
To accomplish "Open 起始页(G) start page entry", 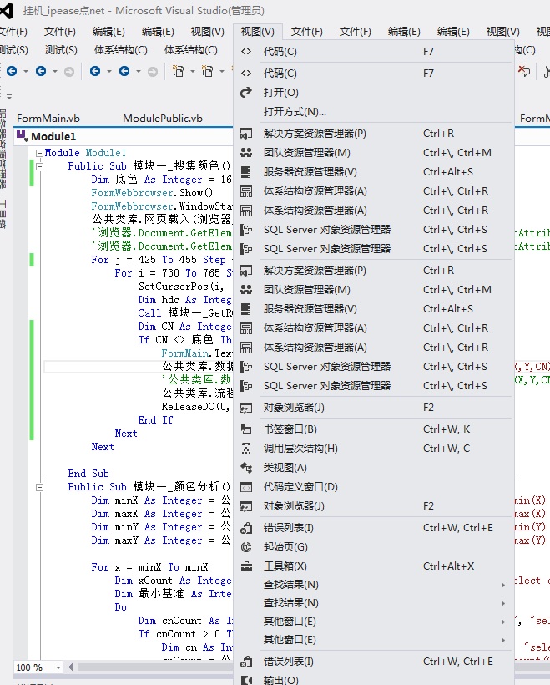I will pos(374,547).
